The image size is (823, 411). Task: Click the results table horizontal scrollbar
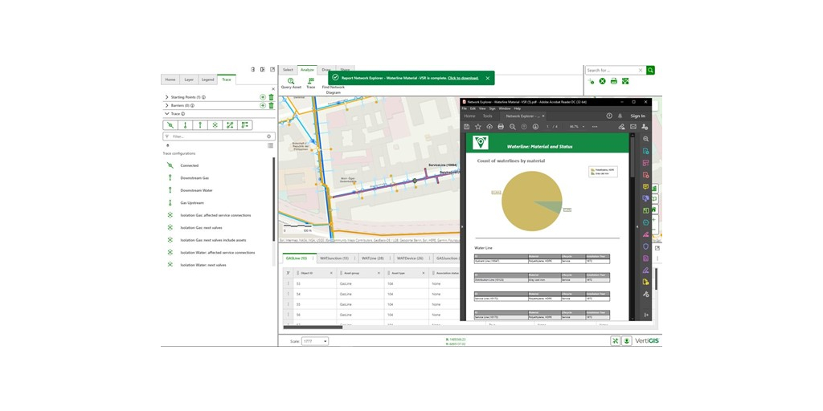point(313,328)
